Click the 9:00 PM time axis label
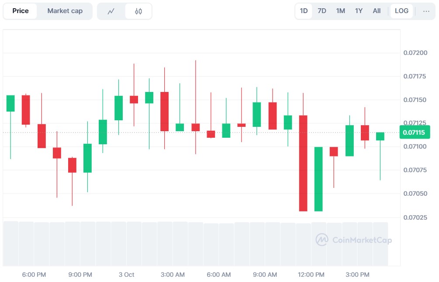This screenshot has width=439, height=282. [80, 275]
